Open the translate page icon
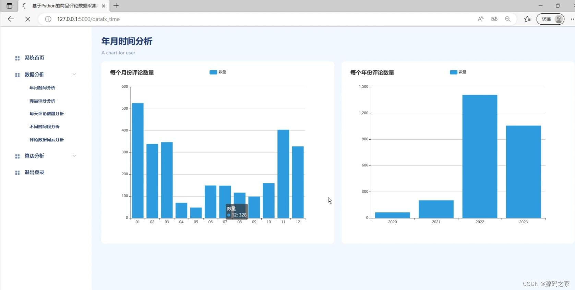The image size is (575, 290). [x=494, y=19]
